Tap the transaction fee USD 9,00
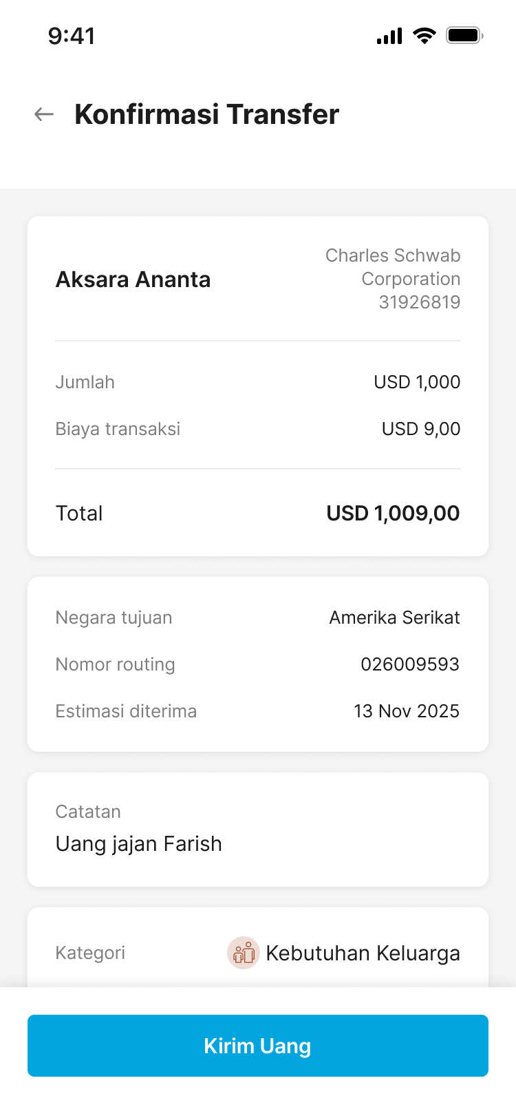The height and width of the screenshot is (1118, 516). [x=421, y=429]
